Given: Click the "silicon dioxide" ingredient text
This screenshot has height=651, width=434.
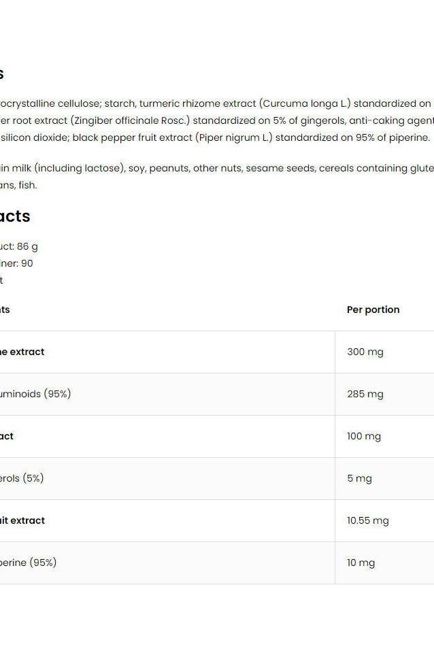Looking at the screenshot, I should tap(34, 137).
